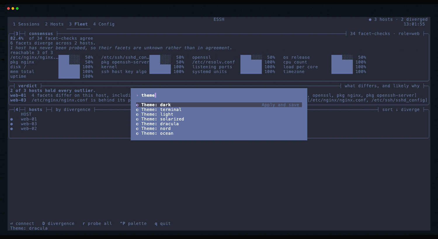
Task: Click the half-circle icon beside Theme: solarized
Action: click(x=137, y=119)
